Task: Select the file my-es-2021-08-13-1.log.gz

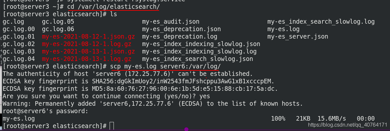Action: [87, 59]
